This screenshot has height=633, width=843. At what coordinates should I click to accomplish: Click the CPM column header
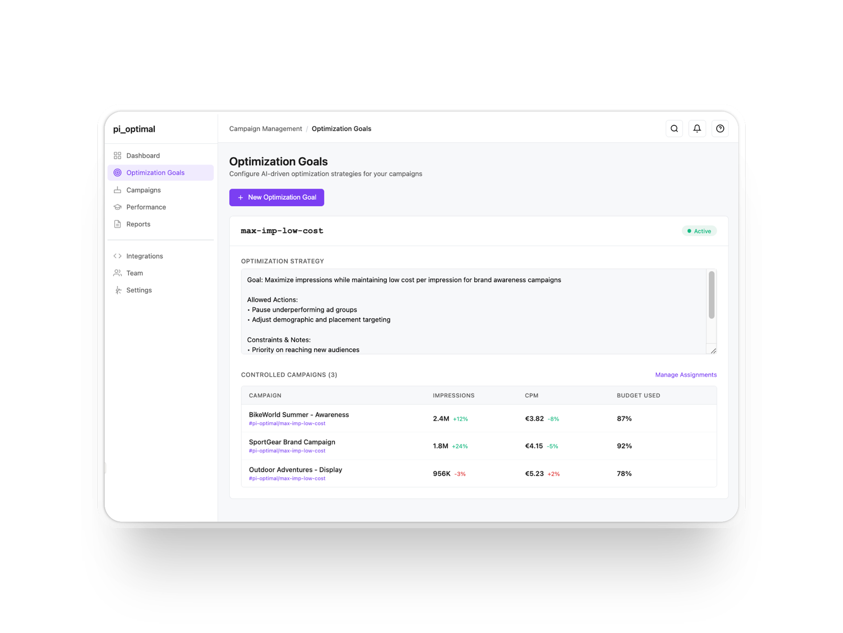click(531, 396)
